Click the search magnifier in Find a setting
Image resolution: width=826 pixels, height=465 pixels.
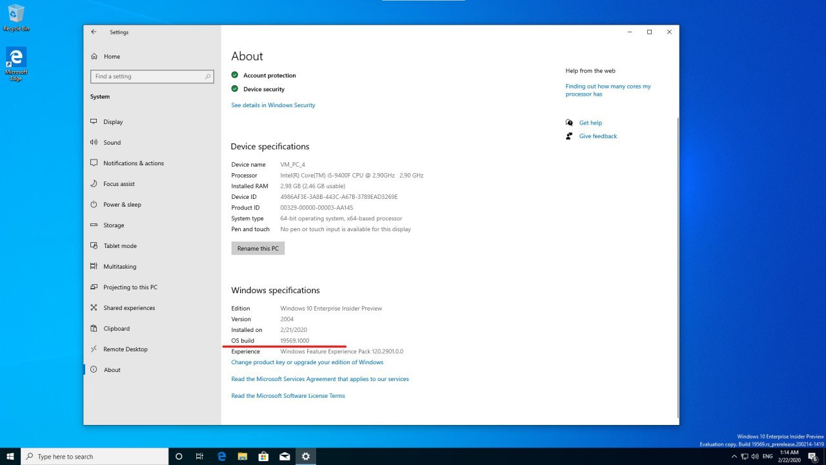tap(208, 76)
